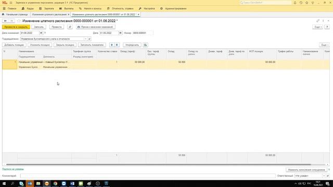Open Windows taskbar search

pos(12,183)
